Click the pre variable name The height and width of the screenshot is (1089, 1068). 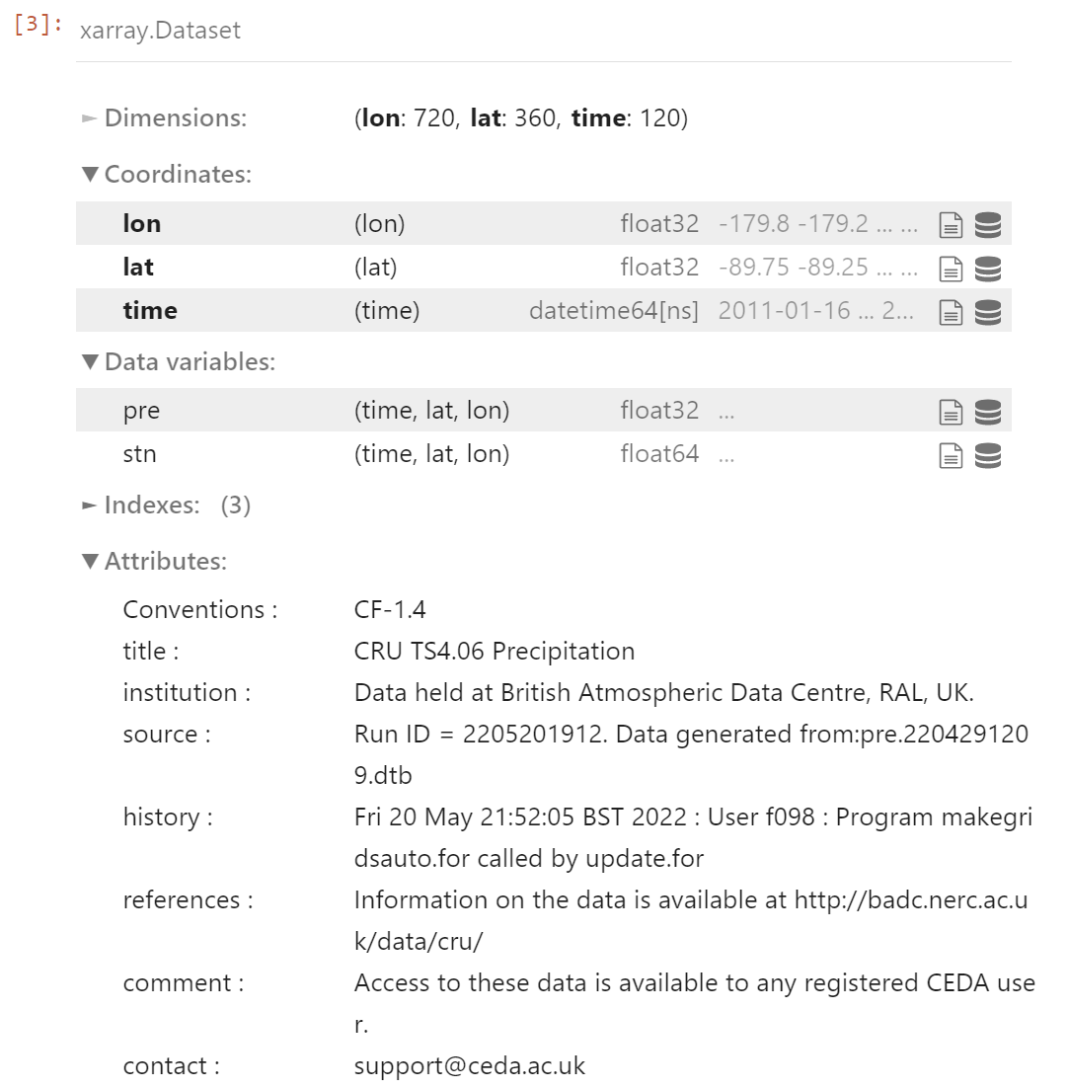(x=141, y=410)
